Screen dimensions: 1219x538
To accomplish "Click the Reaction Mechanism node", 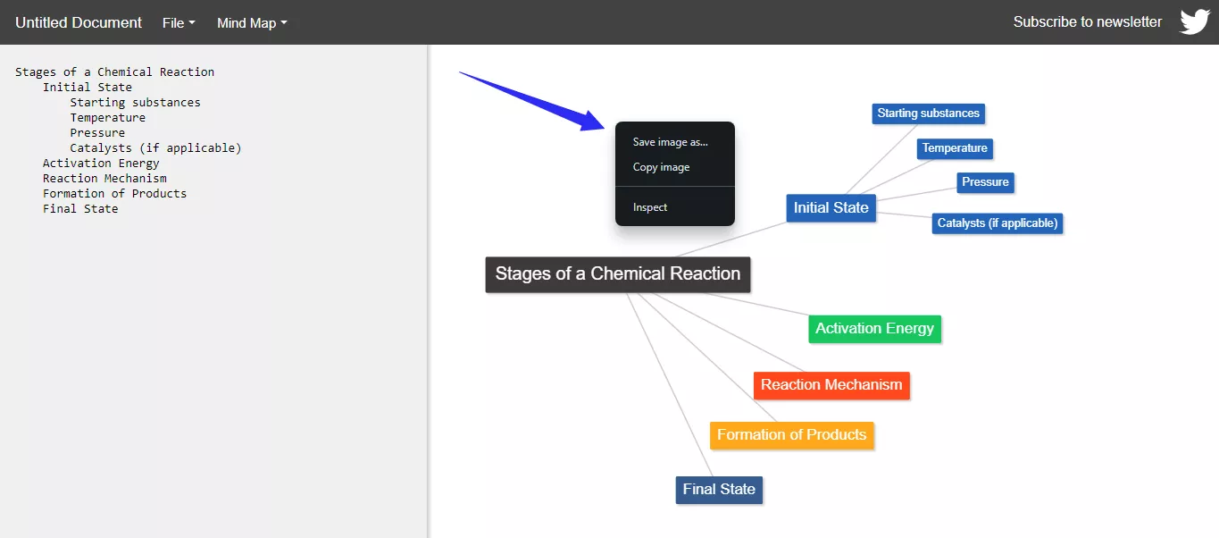I will 831,385.
